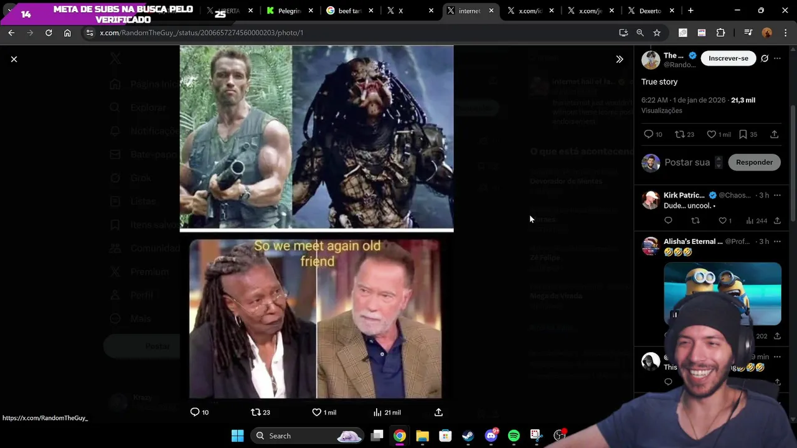Click repost icon under Kirk Patrick's comment
This screenshot has height=448, width=797.
coord(696,220)
